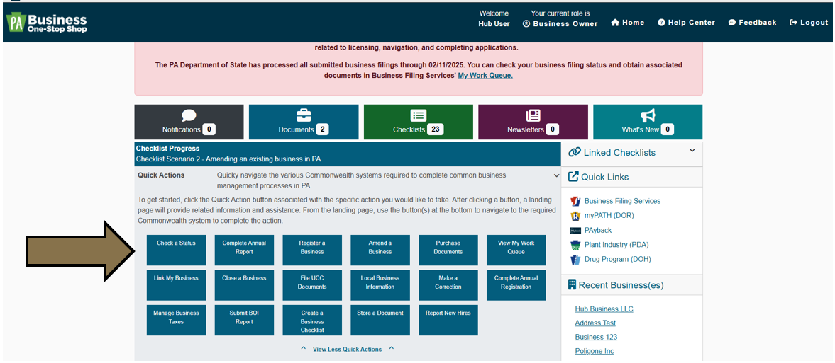Click the What's New megaphone icon

[x=648, y=115]
